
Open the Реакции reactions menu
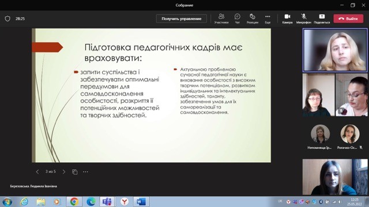tap(253, 18)
